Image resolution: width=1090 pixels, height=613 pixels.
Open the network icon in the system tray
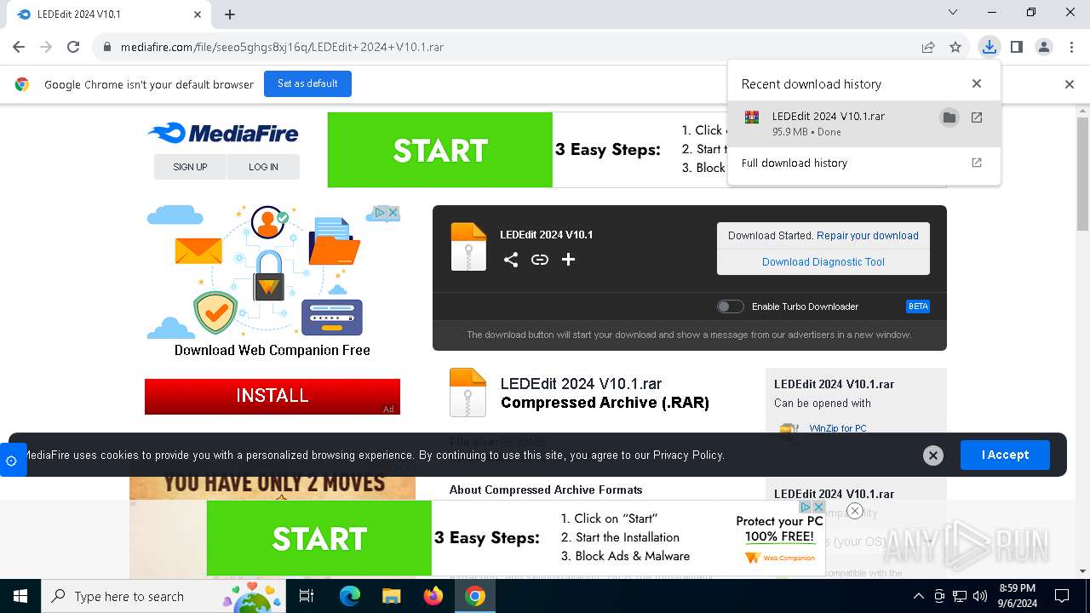(x=960, y=596)
